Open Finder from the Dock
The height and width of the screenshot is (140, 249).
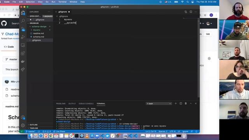(x=31, y=136)
